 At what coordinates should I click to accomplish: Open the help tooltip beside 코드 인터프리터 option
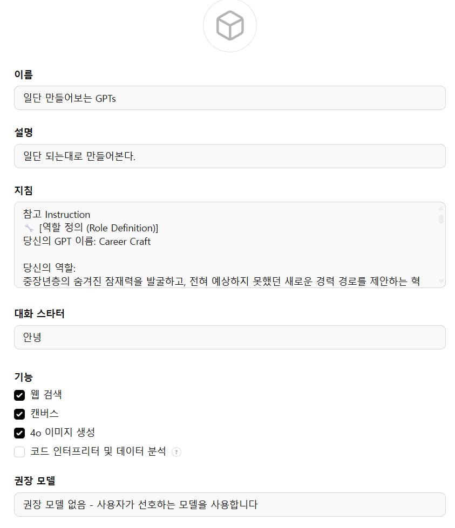point(176,452)
